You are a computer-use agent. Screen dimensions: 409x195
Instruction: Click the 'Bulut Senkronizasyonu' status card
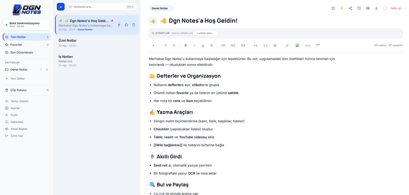27,25
